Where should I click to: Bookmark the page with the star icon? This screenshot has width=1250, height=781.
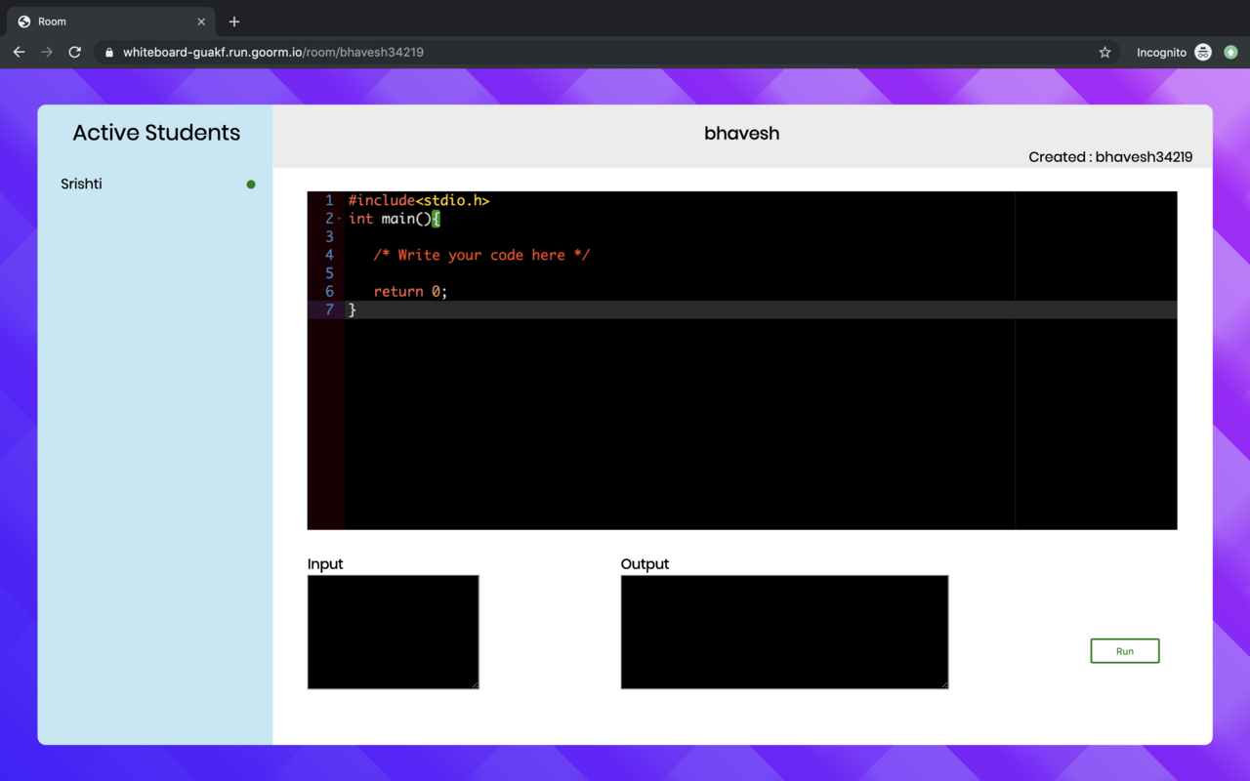1104,52
